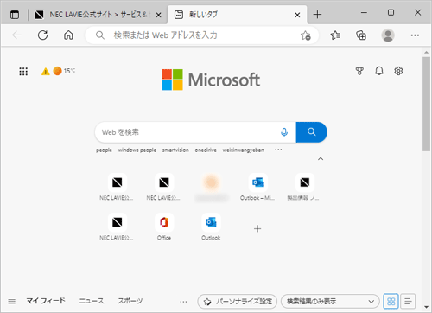Open the Office quick link

(x=164, y=227)
